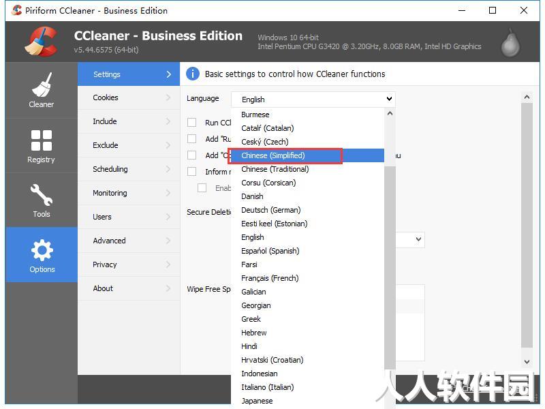The height and width of the screenshot is (409, 545).
Task: Select Eesti keel (Estonian) option
Action: coord(308,224)
